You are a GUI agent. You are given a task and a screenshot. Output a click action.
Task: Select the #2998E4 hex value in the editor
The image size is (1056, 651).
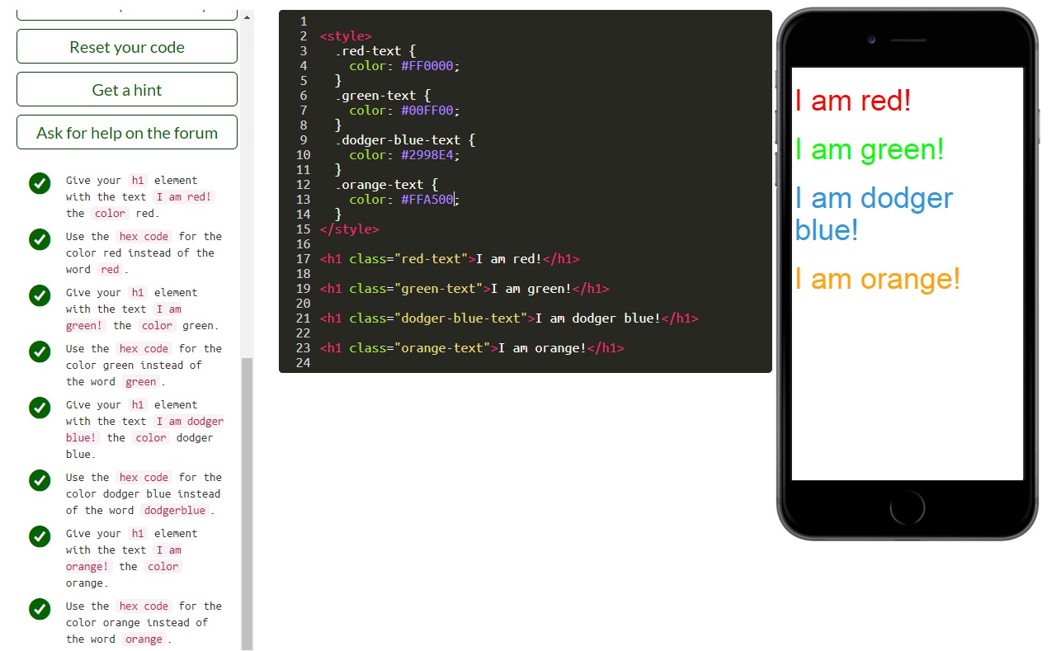(x=427, y=154)
